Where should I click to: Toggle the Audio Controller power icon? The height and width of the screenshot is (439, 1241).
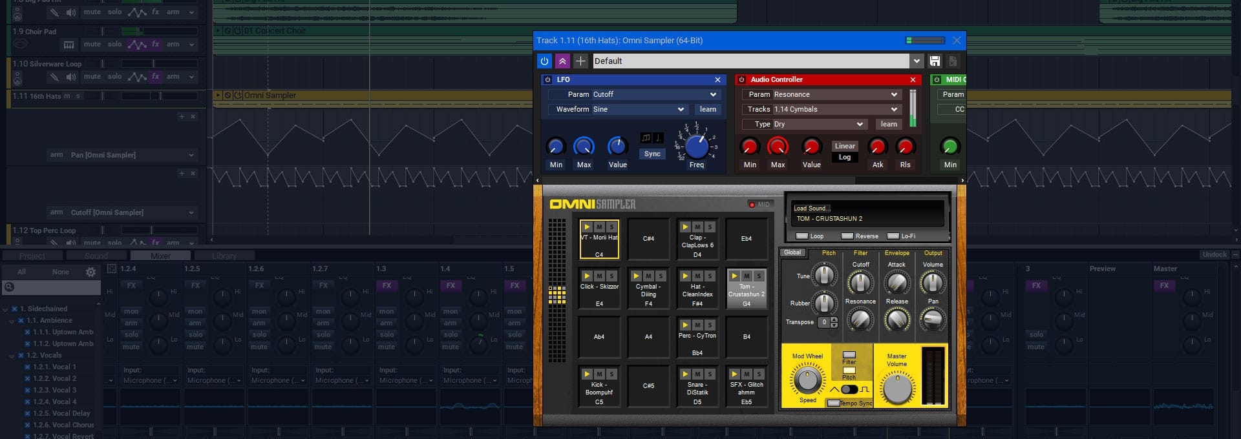(x=741, y=79)
